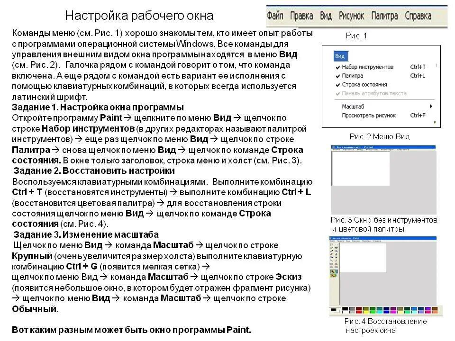Click the caption "Рис. 4 Восстановление"
The width and height of the screenshot is (455, 341).
(x=386, y=321)
